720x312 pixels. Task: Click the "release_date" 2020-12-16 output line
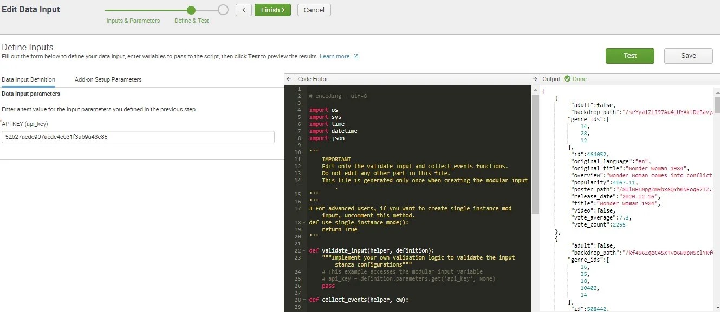(616, 197)
